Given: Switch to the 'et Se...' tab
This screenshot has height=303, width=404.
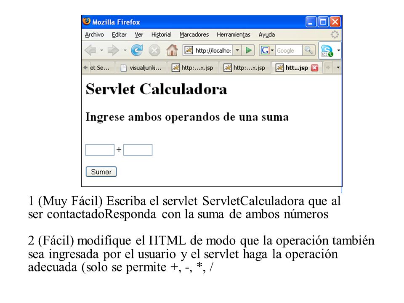Looking at the screenshot, I should click(x=99, y=68).
